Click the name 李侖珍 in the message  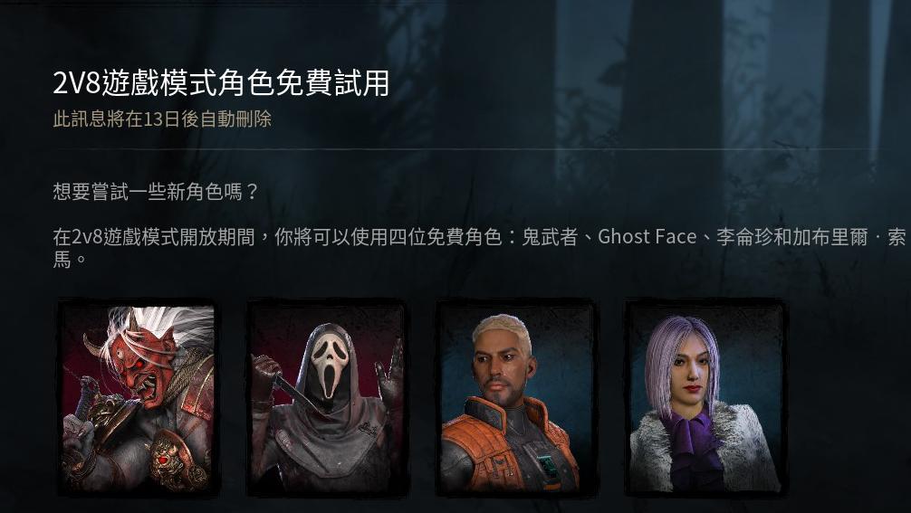pyautogui.click(x=744, y=237)
